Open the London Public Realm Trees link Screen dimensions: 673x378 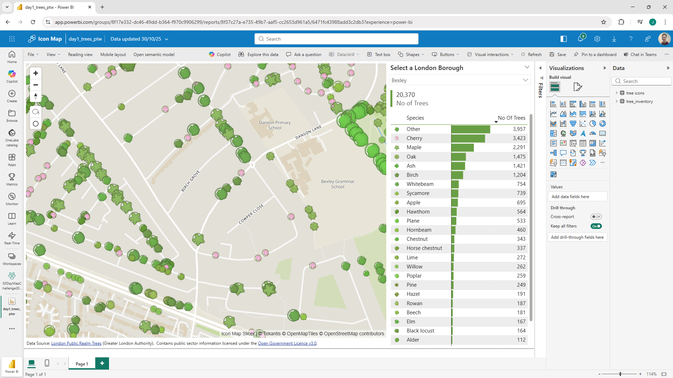(76, 343)
